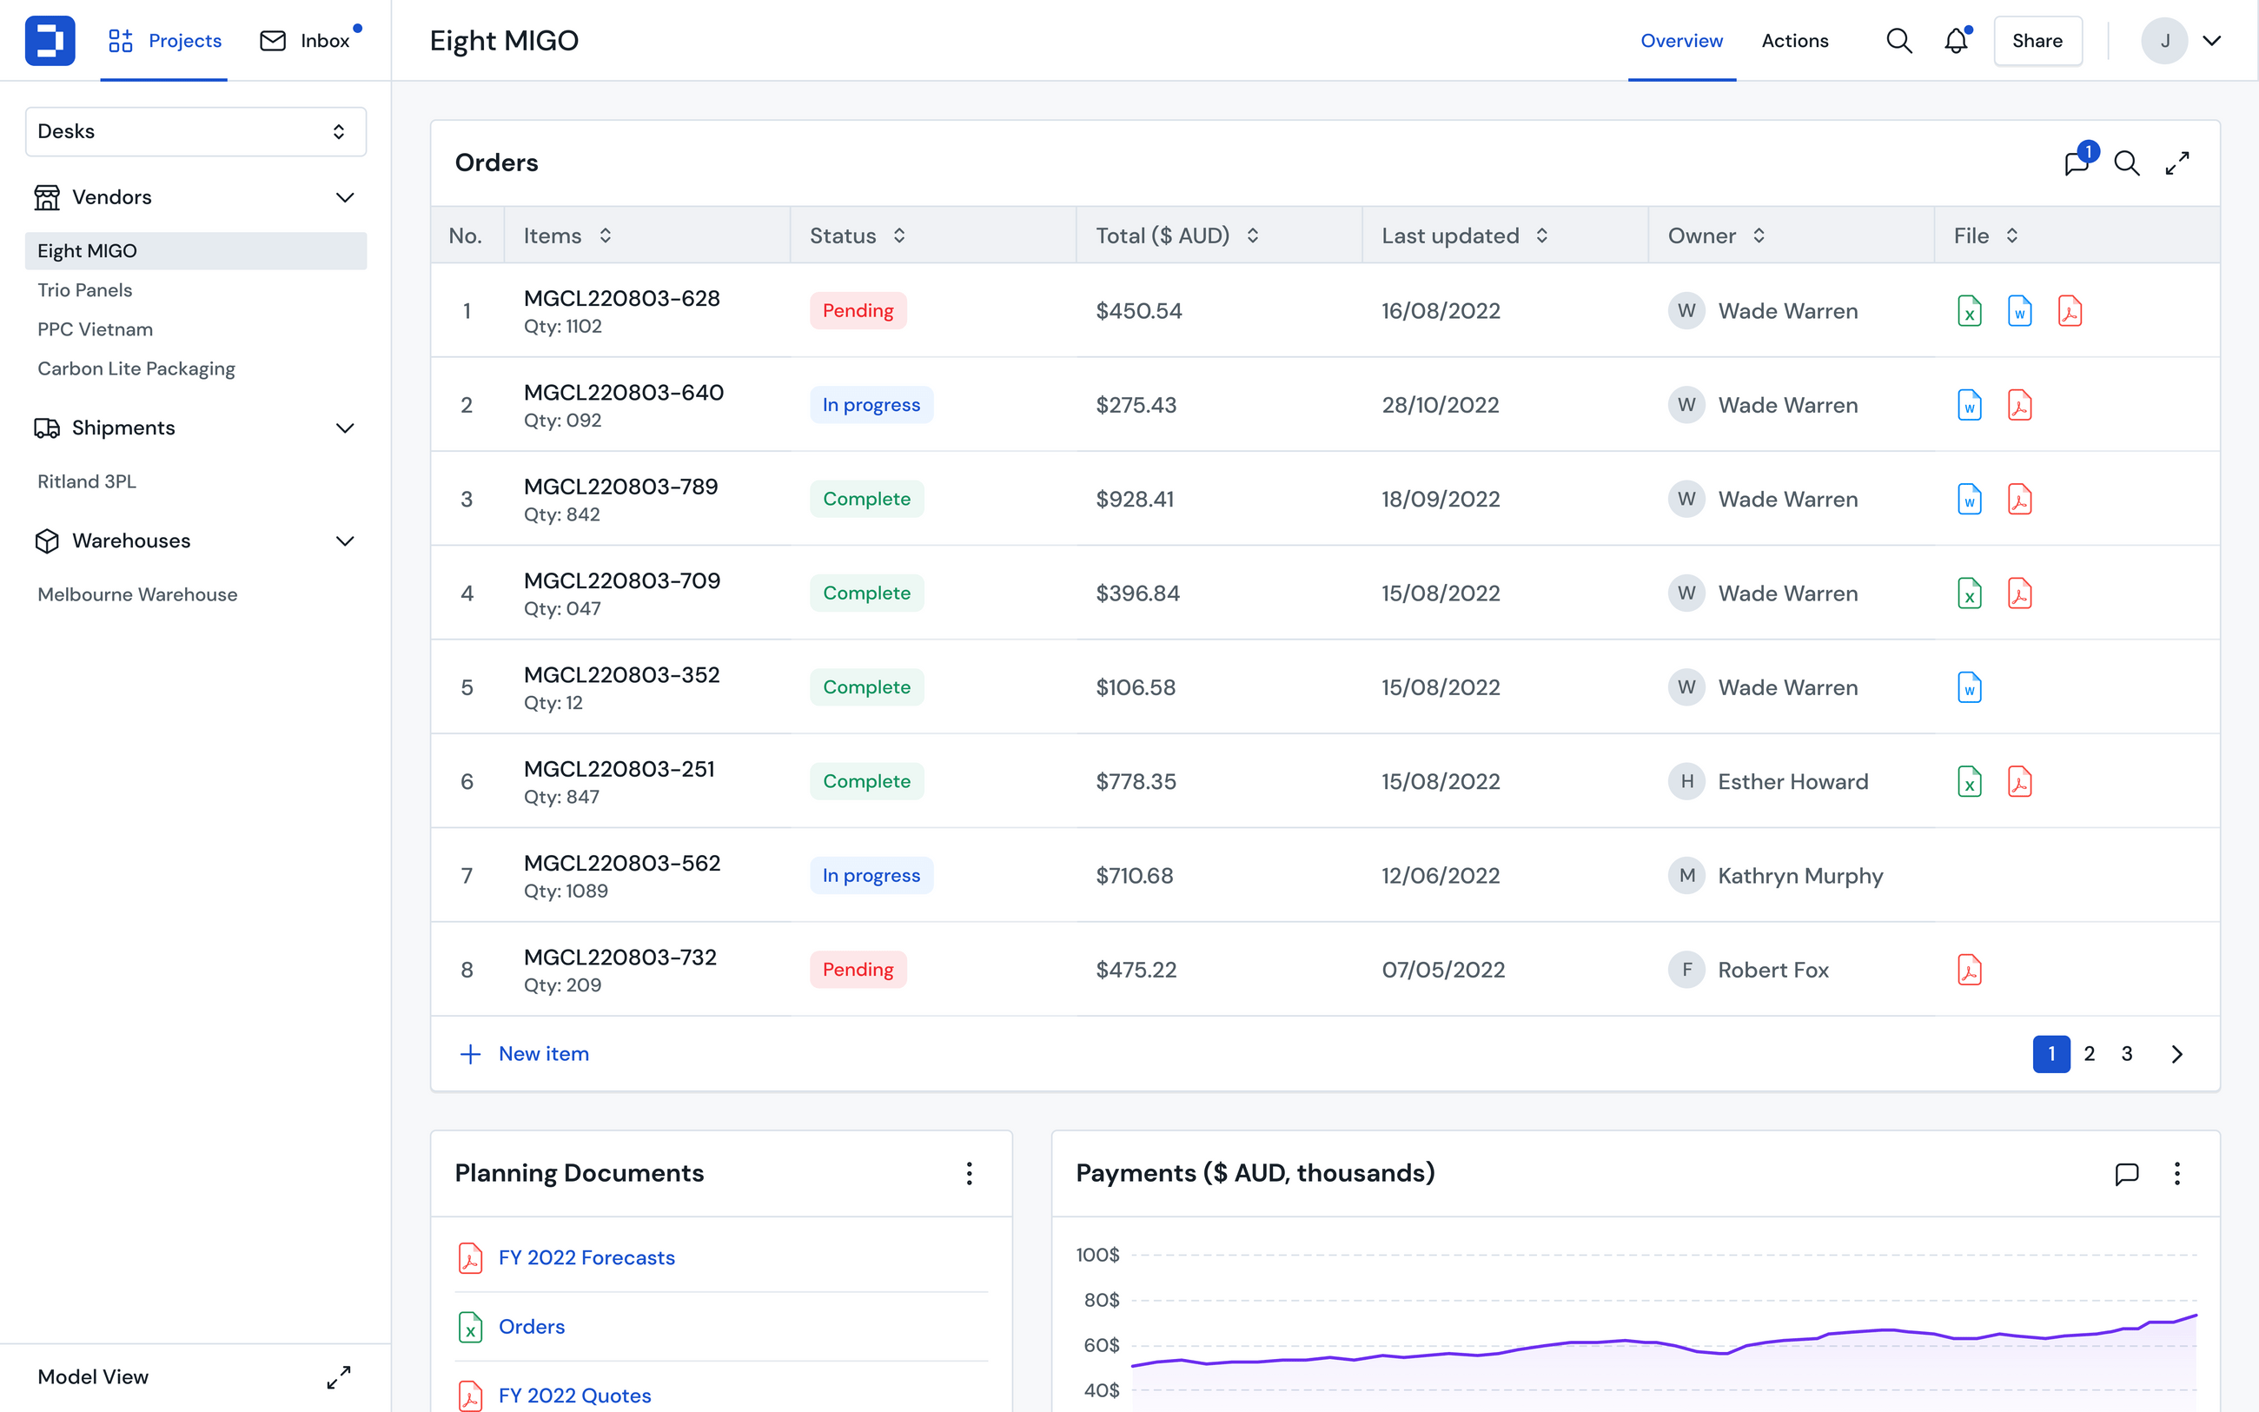Click the search icon in Orders panel

pos(2126,162)
